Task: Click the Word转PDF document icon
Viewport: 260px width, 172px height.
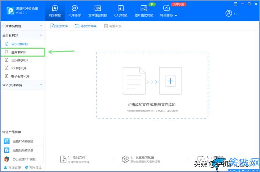Action: point(6,44)
